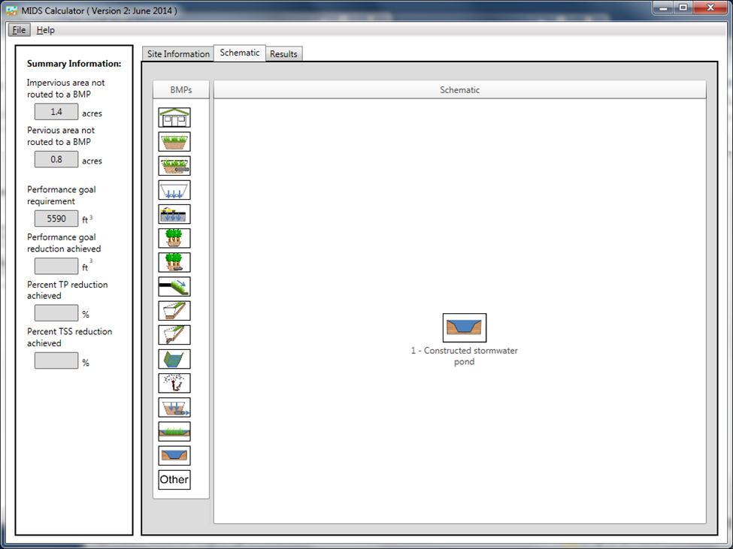
Task: Select the sprinkler harvest and reuse icon
Action: coord(174,383)
